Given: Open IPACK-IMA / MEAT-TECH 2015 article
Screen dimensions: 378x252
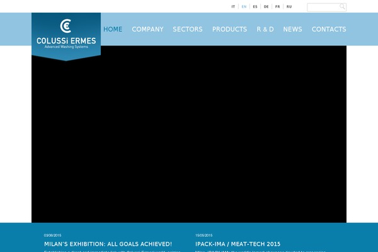Looking at the screenshot, I should pos(238,244).
